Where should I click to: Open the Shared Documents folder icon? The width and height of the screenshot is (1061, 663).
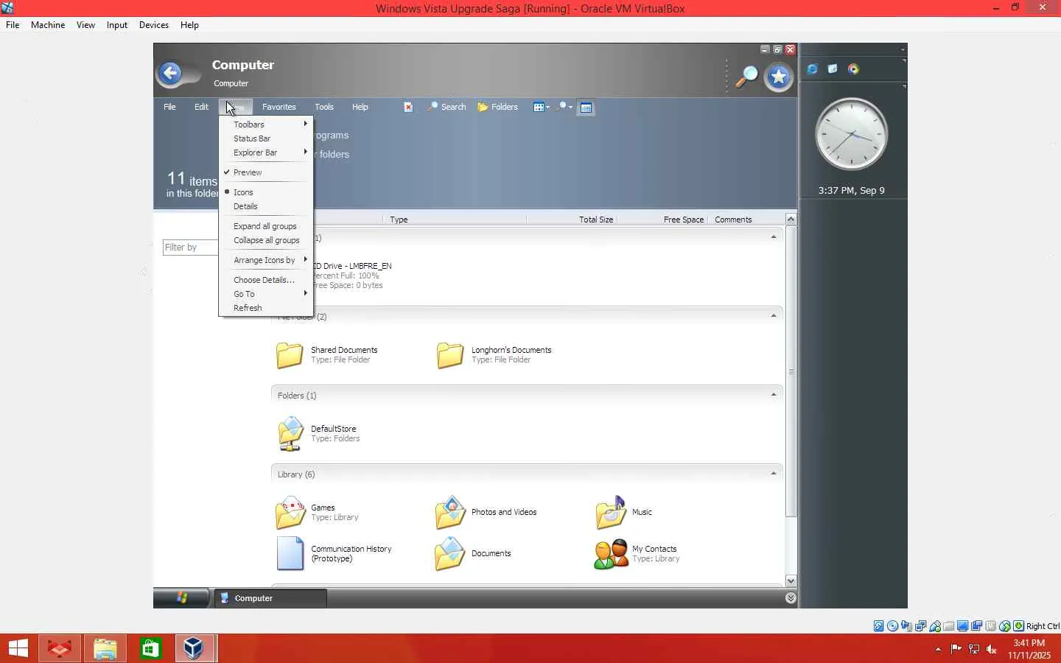click(290, 355)
